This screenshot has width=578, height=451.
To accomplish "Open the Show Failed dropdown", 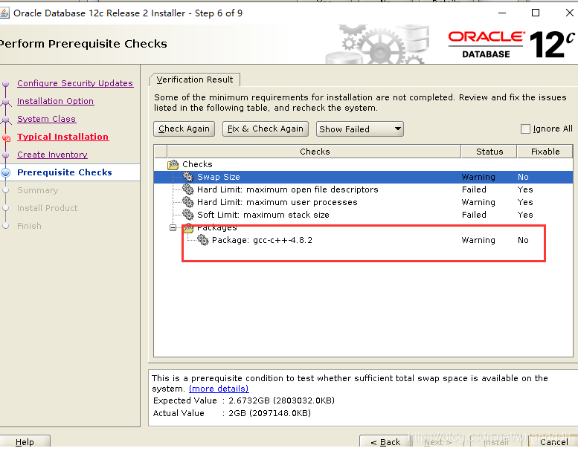I will (x=360, y=129).
